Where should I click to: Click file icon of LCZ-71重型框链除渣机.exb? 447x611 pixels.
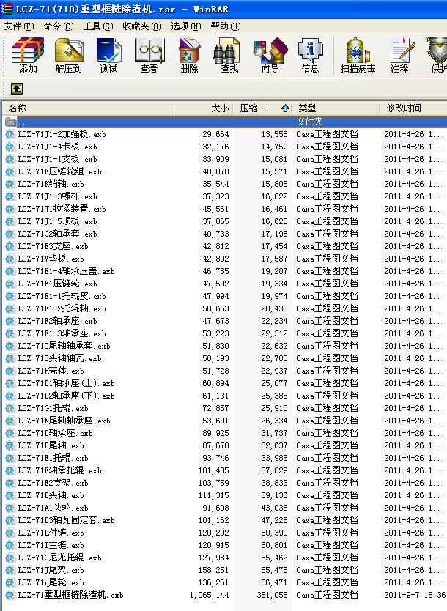[x=10, y=595]
